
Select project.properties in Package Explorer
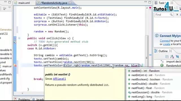point(6,82)
